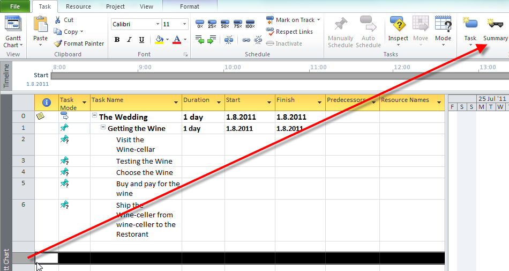Open the File menu tab

coord(16,6)
